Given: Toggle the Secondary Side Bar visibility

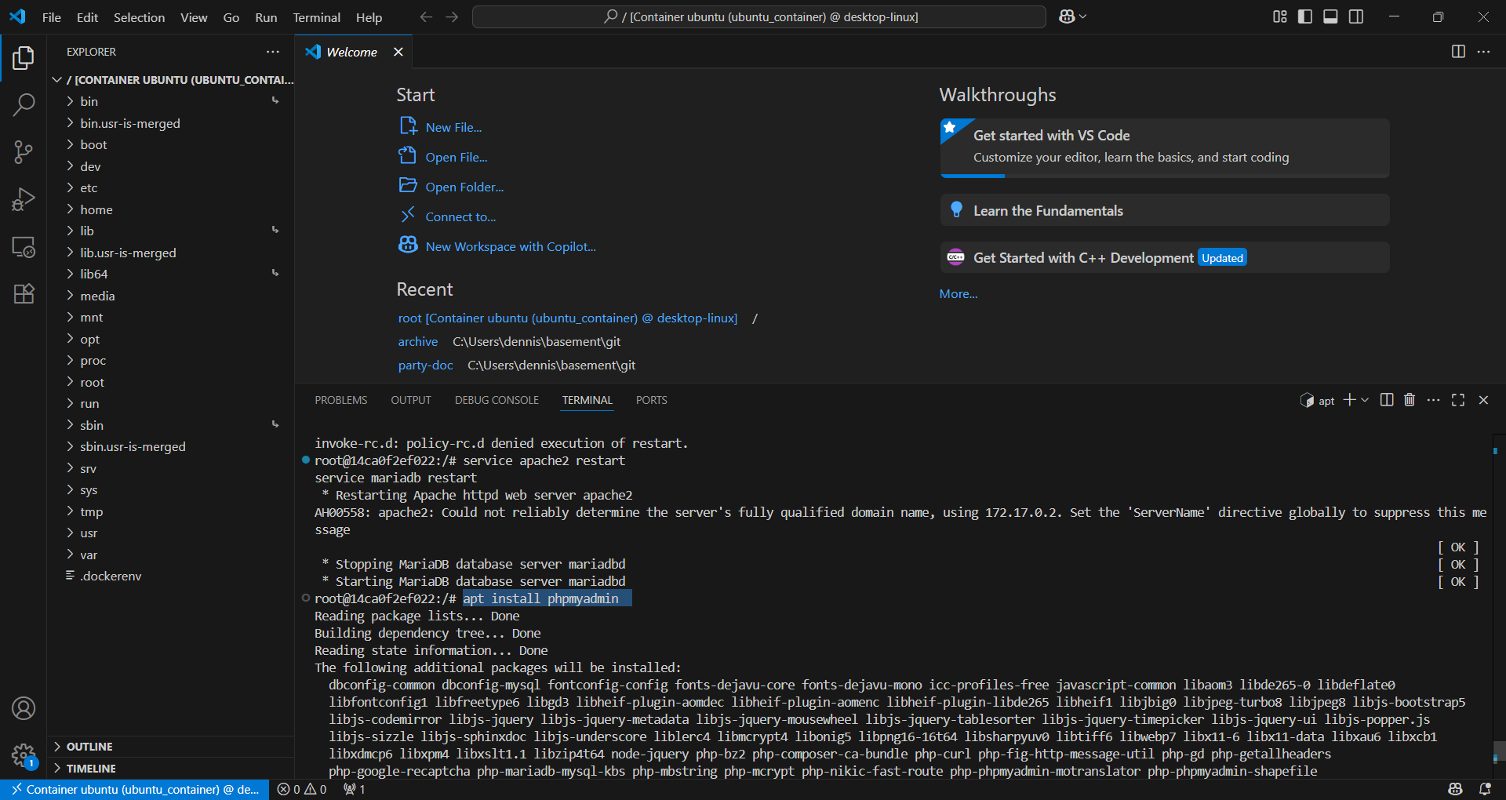Looking at the screenshot, I should point(1356,16).
